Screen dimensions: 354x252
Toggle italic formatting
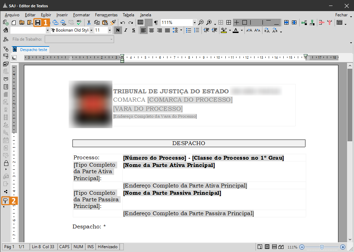click(125, 31)
